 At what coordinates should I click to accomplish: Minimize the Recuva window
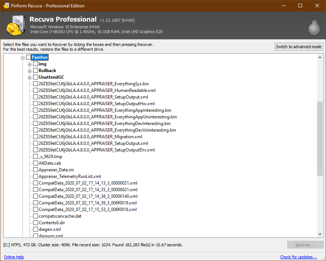click(284, 6)
